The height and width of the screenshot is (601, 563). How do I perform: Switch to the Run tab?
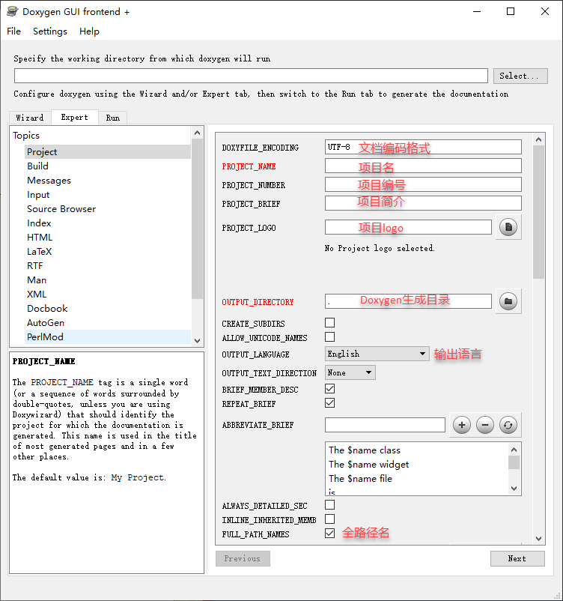(x=113, y=118)
